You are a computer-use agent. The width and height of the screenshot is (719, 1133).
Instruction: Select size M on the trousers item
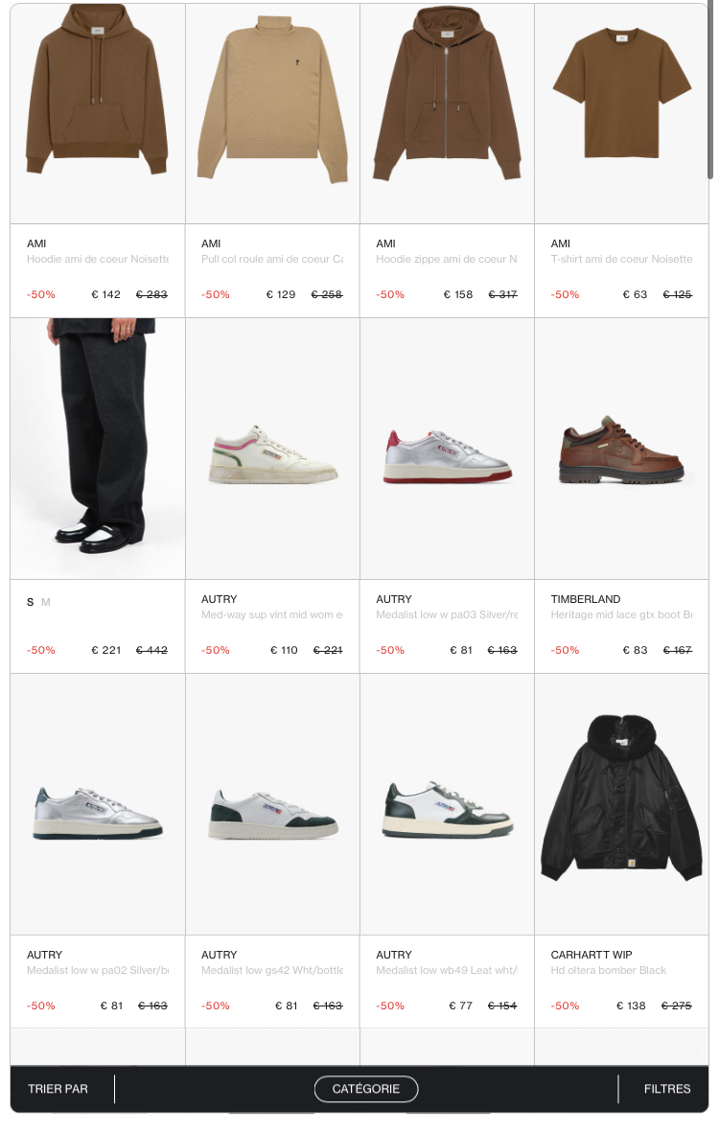tap(45, 602)
